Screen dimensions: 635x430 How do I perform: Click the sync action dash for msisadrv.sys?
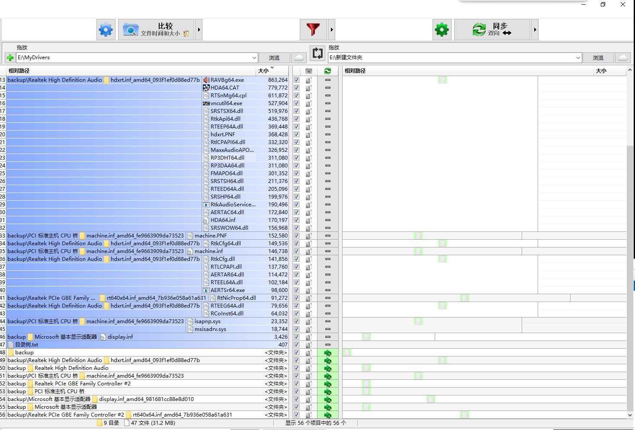point(327,329)
